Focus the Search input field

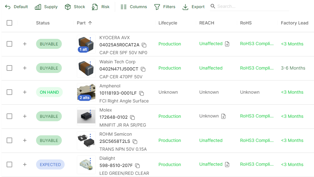(x=253, y=6)
